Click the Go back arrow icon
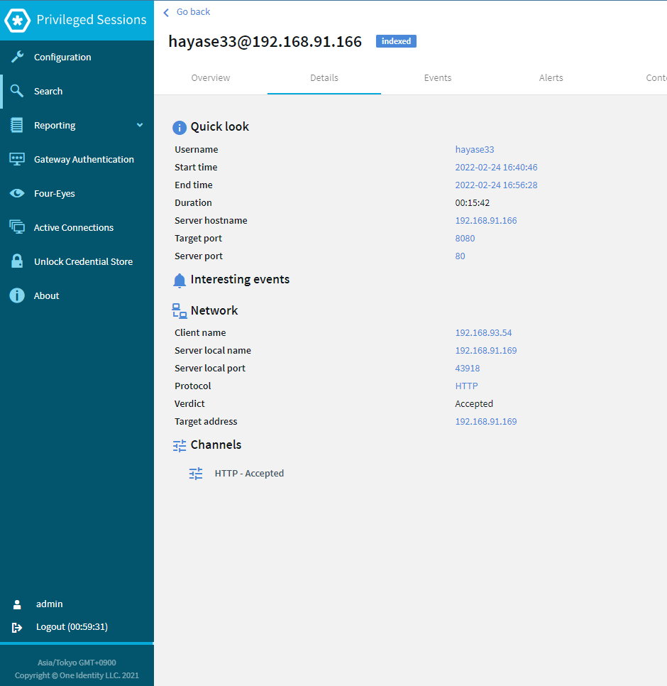This screenshot has height=686, width=667. tap(166, 13)
